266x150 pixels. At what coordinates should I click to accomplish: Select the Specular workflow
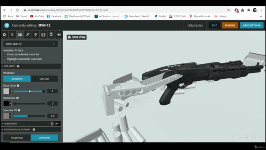coord(44,79)
